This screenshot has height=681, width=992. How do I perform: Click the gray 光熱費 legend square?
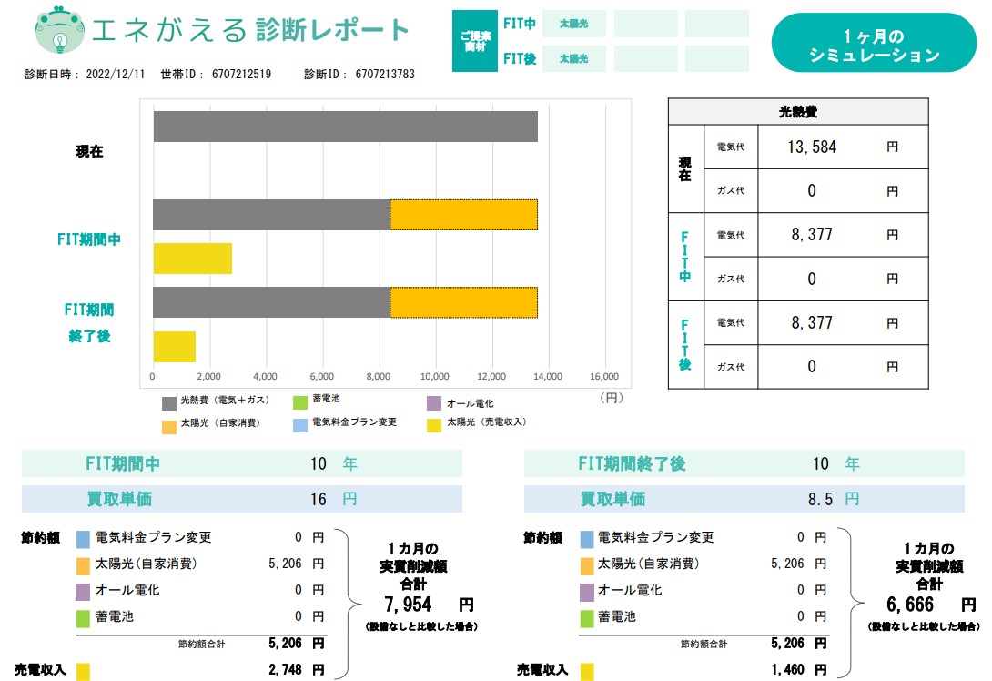(x=169, y=403)
